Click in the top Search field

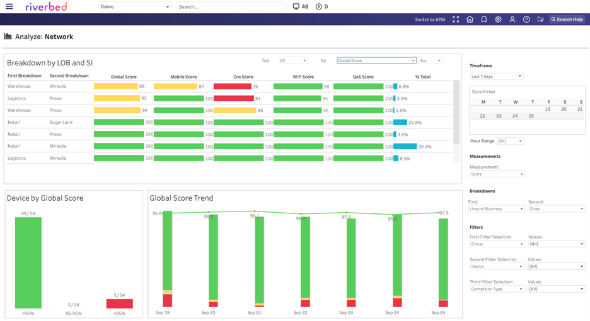[231, 7]
